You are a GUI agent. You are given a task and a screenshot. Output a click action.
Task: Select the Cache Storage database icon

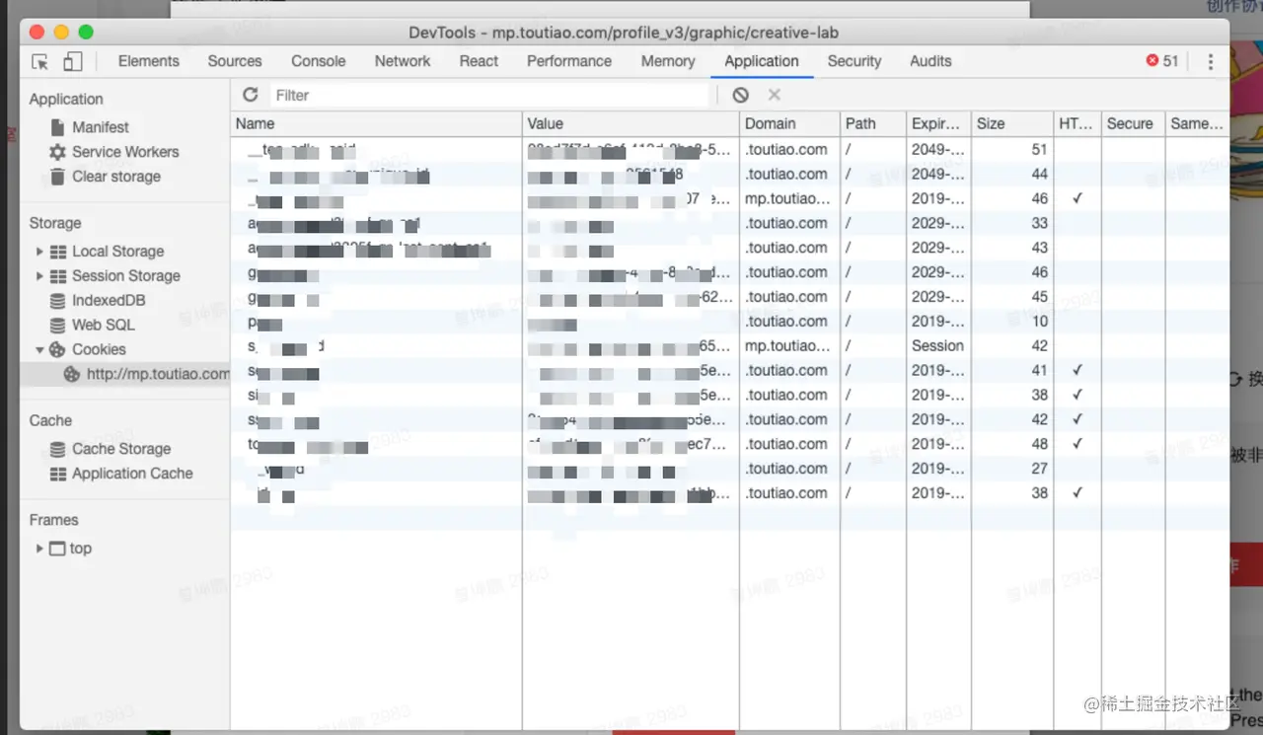pyautogui.click(x=58, y=449)
